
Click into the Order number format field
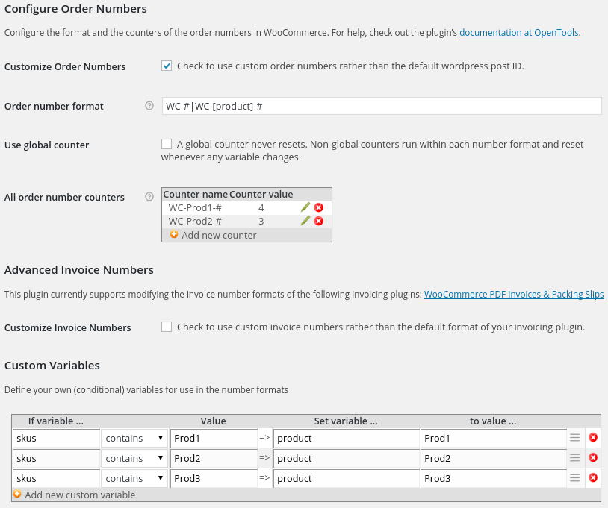[x=381, y=106]
